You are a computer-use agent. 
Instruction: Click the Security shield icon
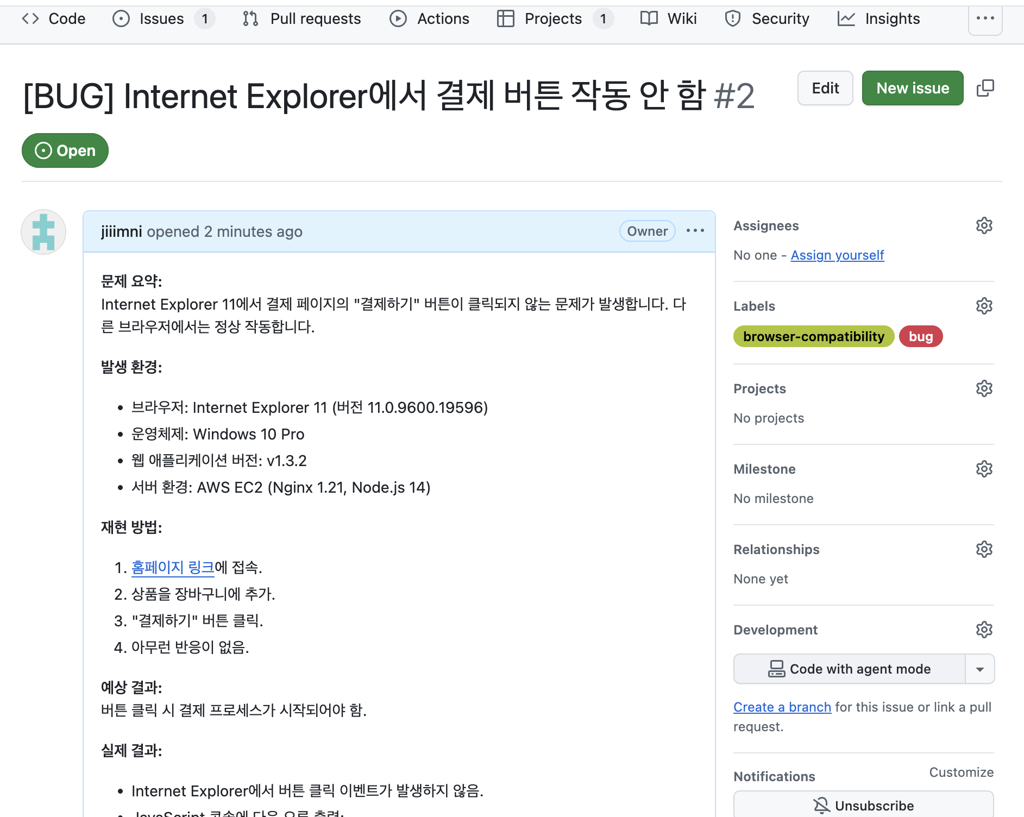click(733, 19)
